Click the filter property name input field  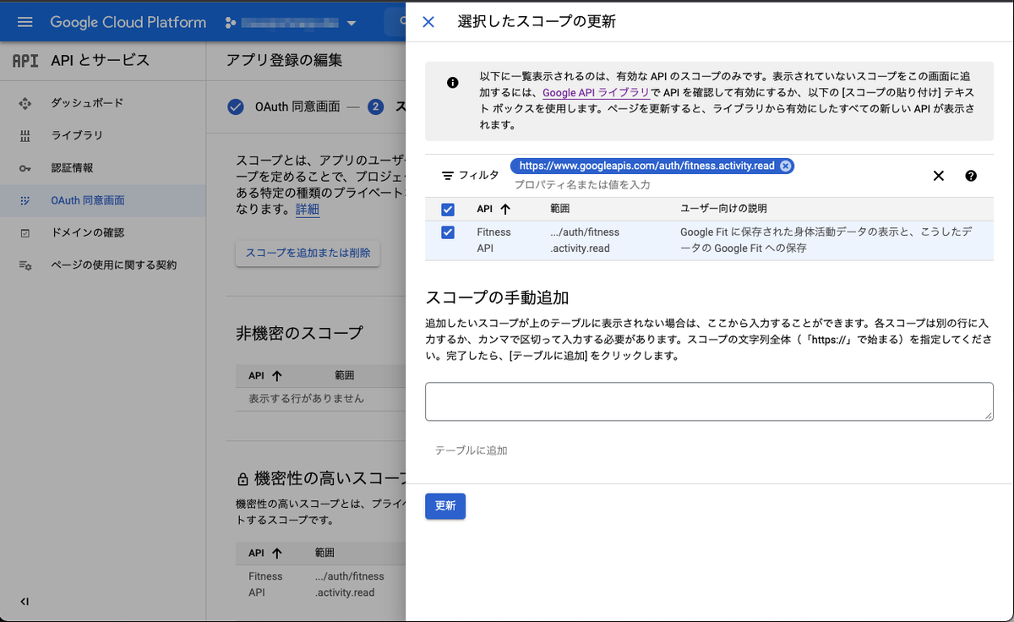(x=582, y=184)
